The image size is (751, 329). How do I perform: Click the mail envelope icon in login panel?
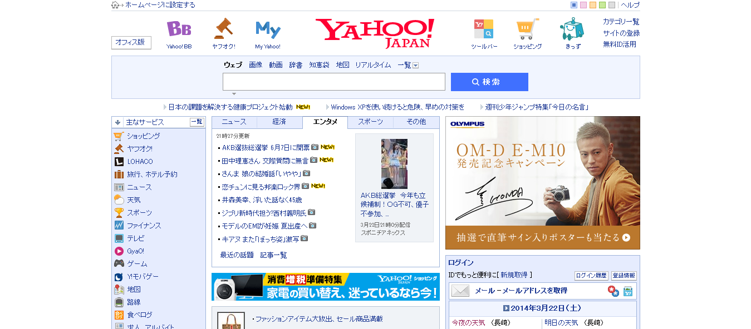(460, 291)
